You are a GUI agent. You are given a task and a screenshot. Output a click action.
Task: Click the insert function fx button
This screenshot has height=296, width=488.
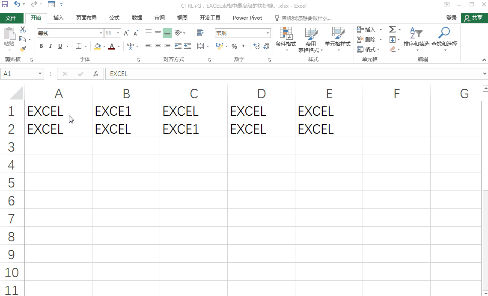tap(96, 74)
